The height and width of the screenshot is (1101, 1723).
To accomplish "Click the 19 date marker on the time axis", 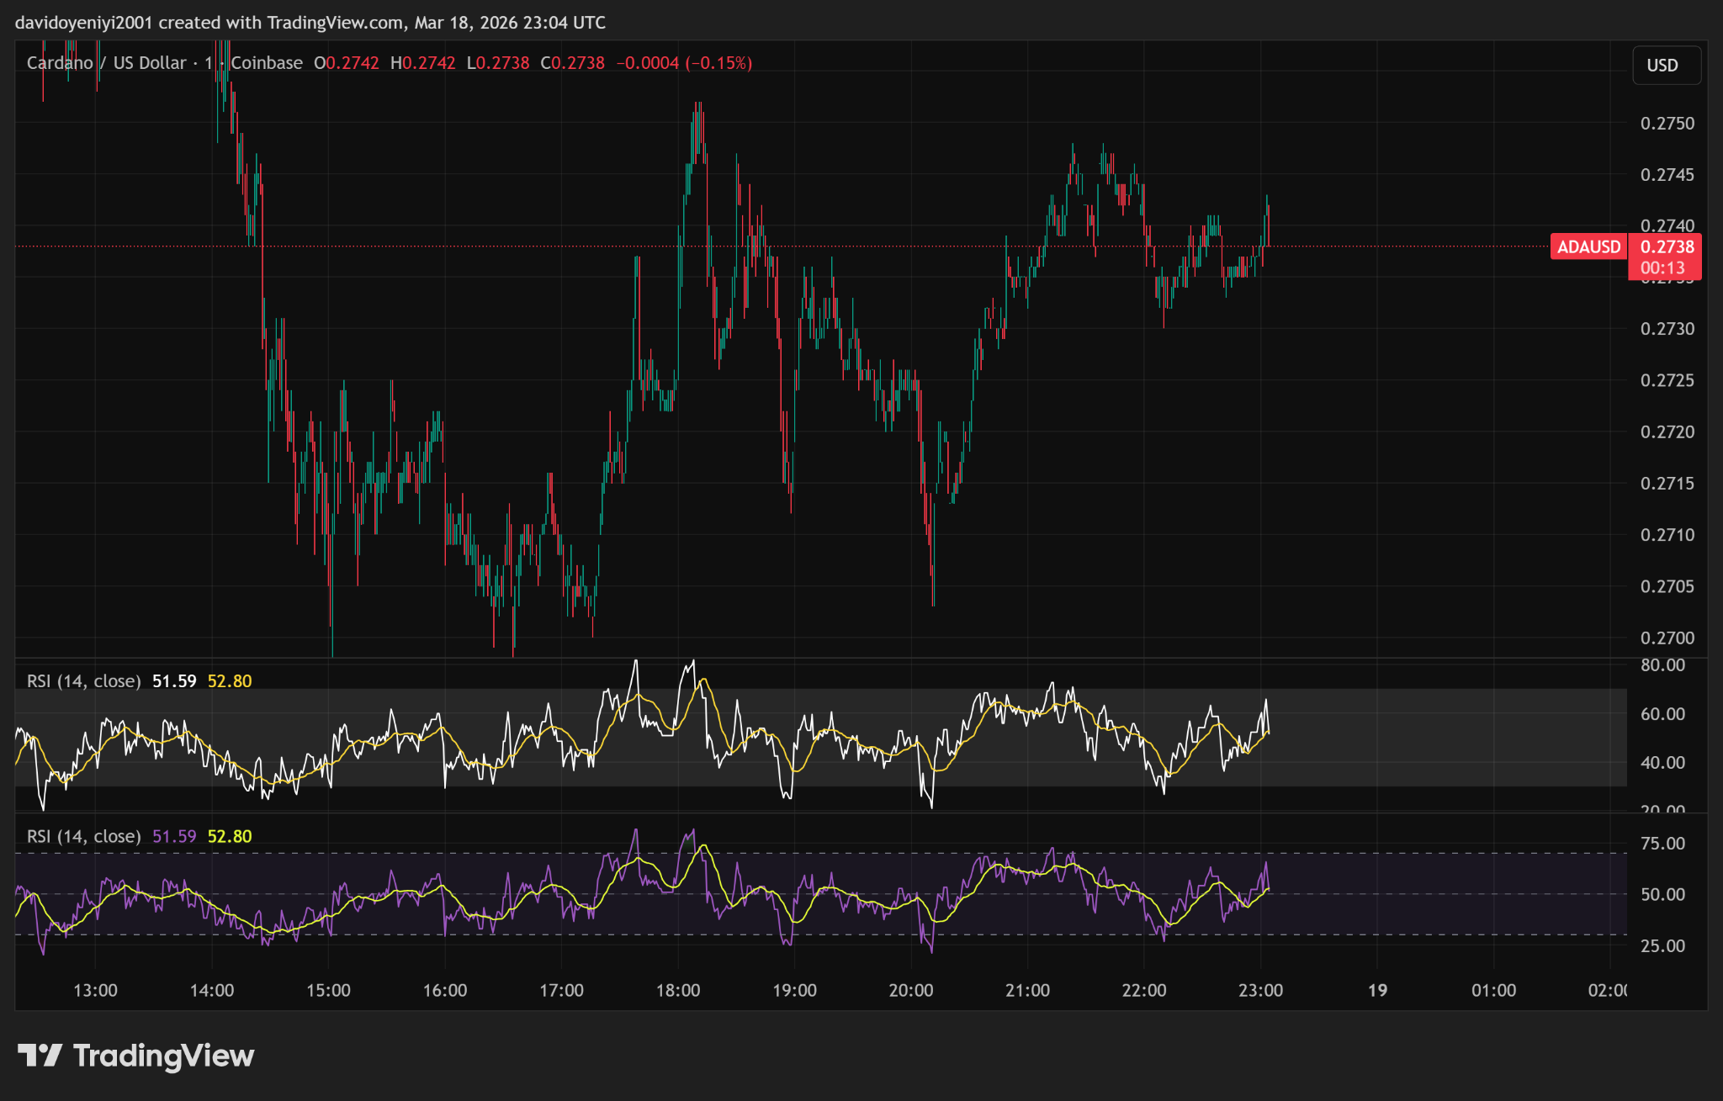I will point(1377,991).
